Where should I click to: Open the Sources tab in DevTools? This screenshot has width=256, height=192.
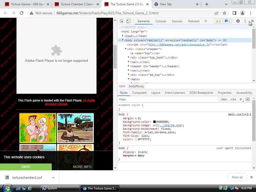(x=177, y=21)
